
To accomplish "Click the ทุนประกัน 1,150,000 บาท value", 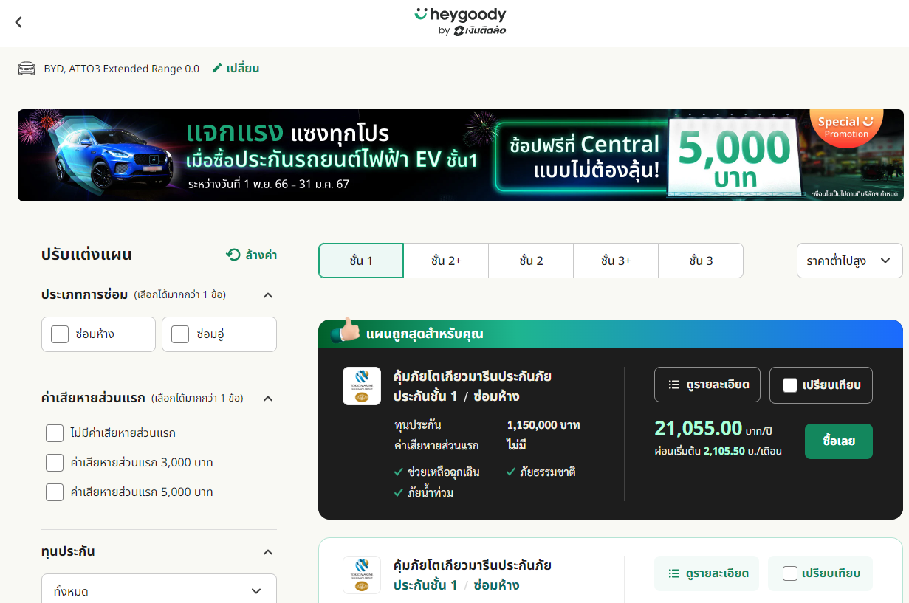I will coord(543,425).
